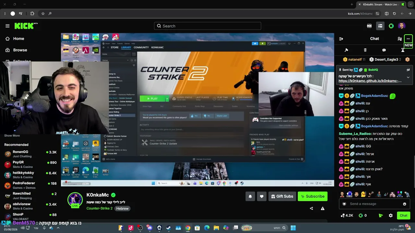This screenshot has width=415, height=233.
Task: Open chat settings gear
Action: tap(391, 216)
